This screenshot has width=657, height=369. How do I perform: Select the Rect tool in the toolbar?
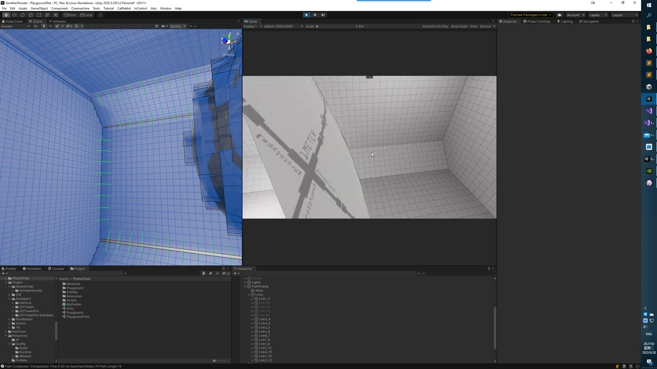click(x=38, y=15)
